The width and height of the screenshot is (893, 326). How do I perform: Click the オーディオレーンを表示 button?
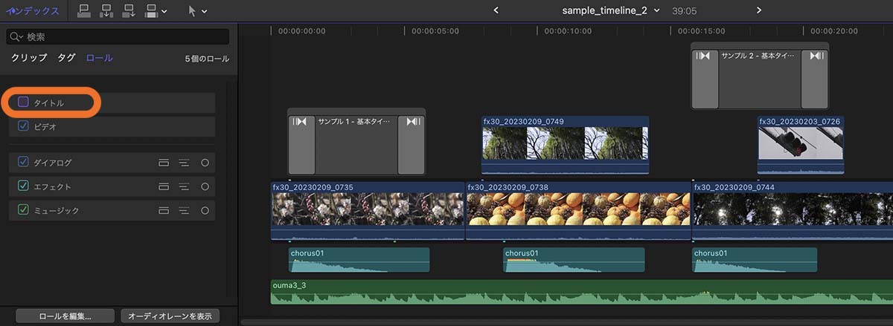pos(170,316)
